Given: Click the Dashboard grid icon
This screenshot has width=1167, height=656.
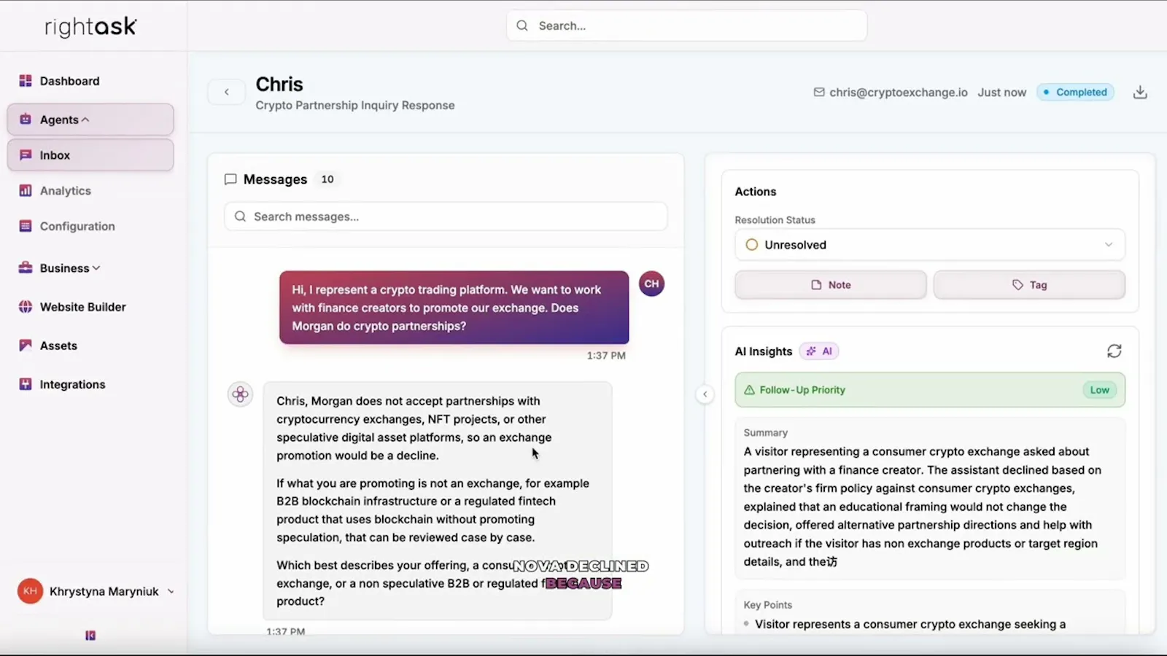Looking at the screenshot, I should 26,81.
